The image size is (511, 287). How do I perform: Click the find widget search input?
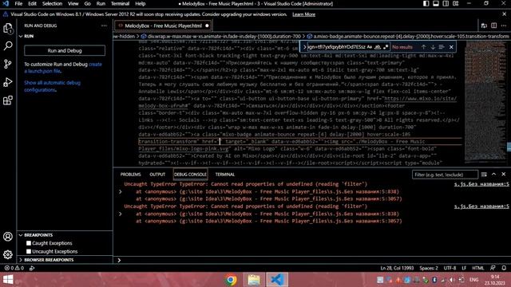pos(336,47)
